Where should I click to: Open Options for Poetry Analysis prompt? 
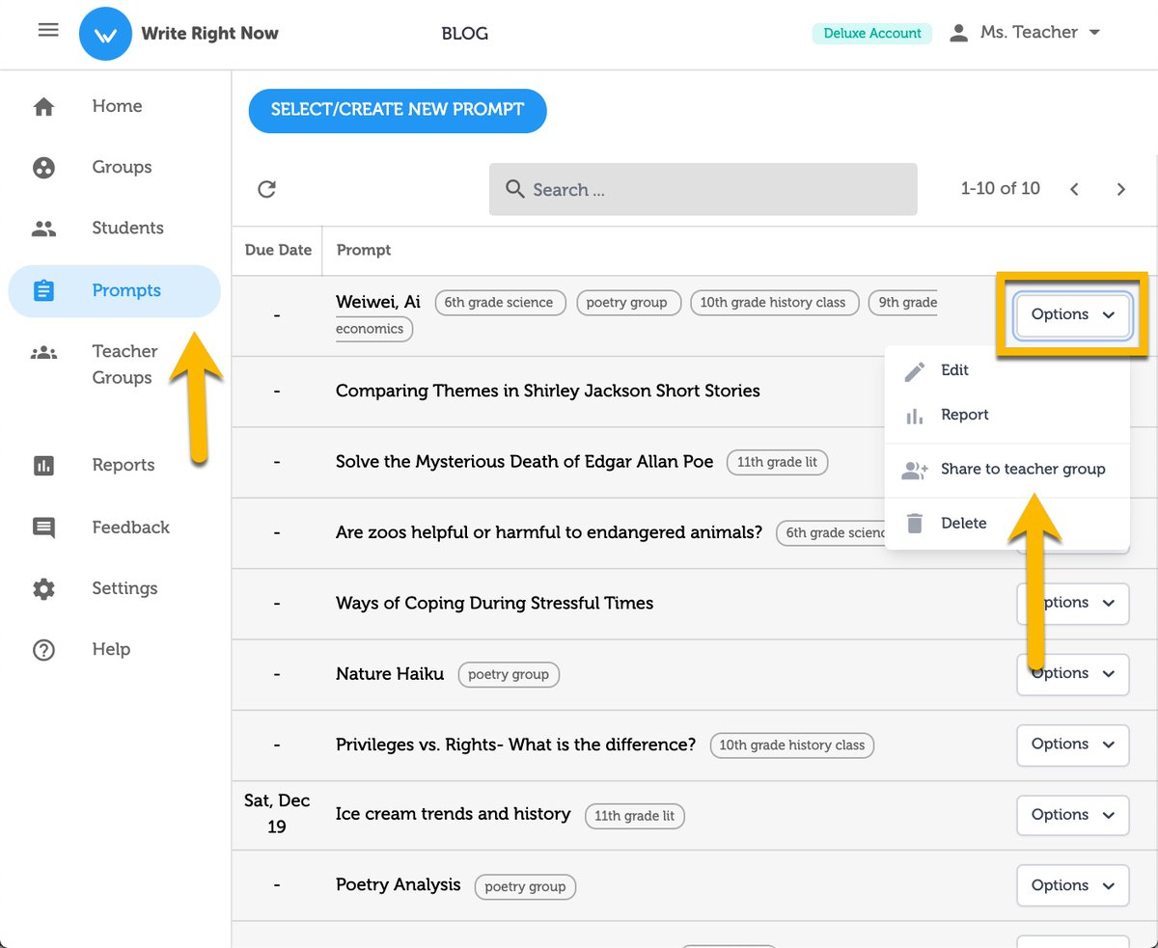(x=1072, y=885)
